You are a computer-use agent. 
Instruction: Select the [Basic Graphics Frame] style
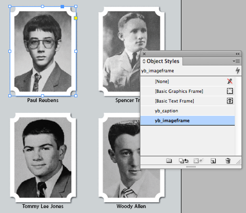coord(188,91)
